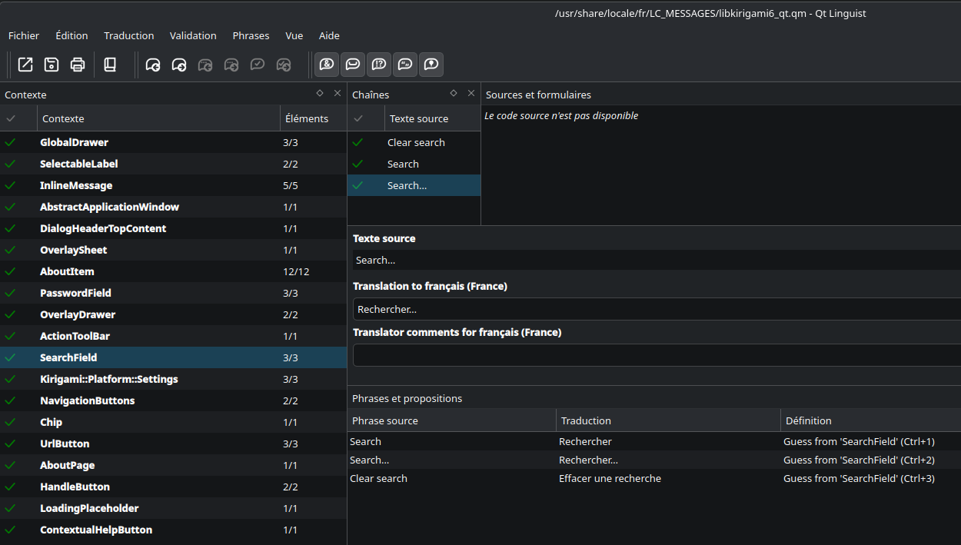Image resolution: width=961 pixels, height=545 pixels.
Task: Click the Open file toolbar icon
Action: (25, 65)
